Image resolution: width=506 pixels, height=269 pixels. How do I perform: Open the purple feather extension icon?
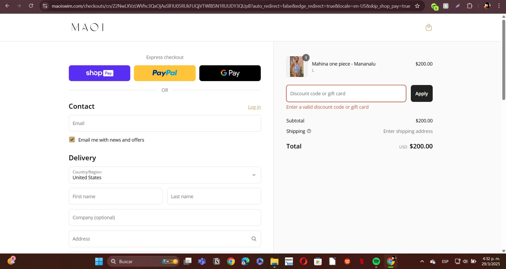pos(457,6)
